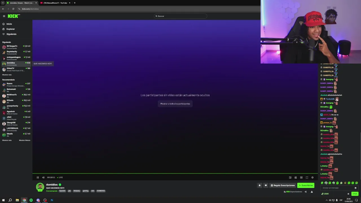Mute the stream volume speaker icon
The width and height of the screenshot is (361, 203).
pyautogui.click(x=43, y=177)
